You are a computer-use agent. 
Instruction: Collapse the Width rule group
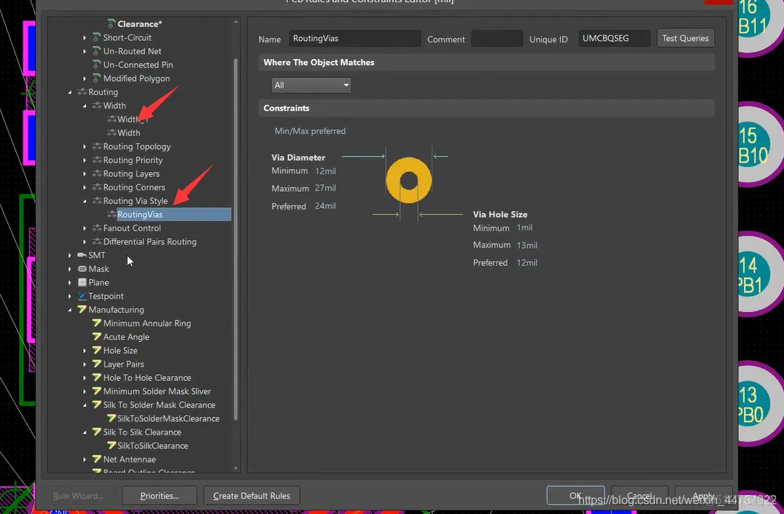(85, 106)
